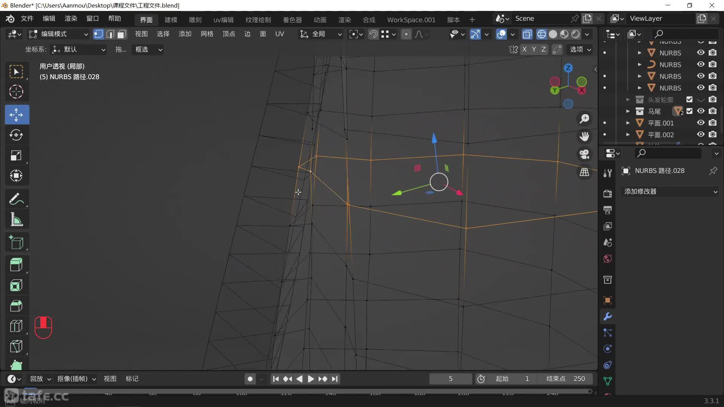Play the animation forward
This screenshot has height=407, width=724.
coord(311,379)
